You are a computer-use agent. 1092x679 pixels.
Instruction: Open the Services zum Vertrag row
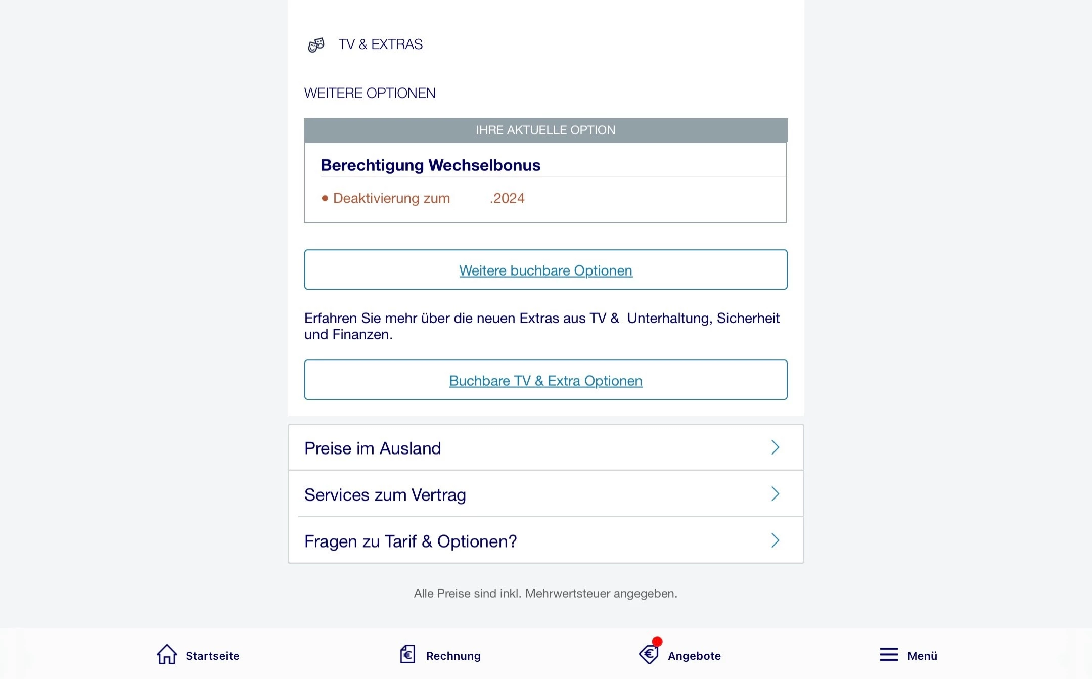coord(385,495)
